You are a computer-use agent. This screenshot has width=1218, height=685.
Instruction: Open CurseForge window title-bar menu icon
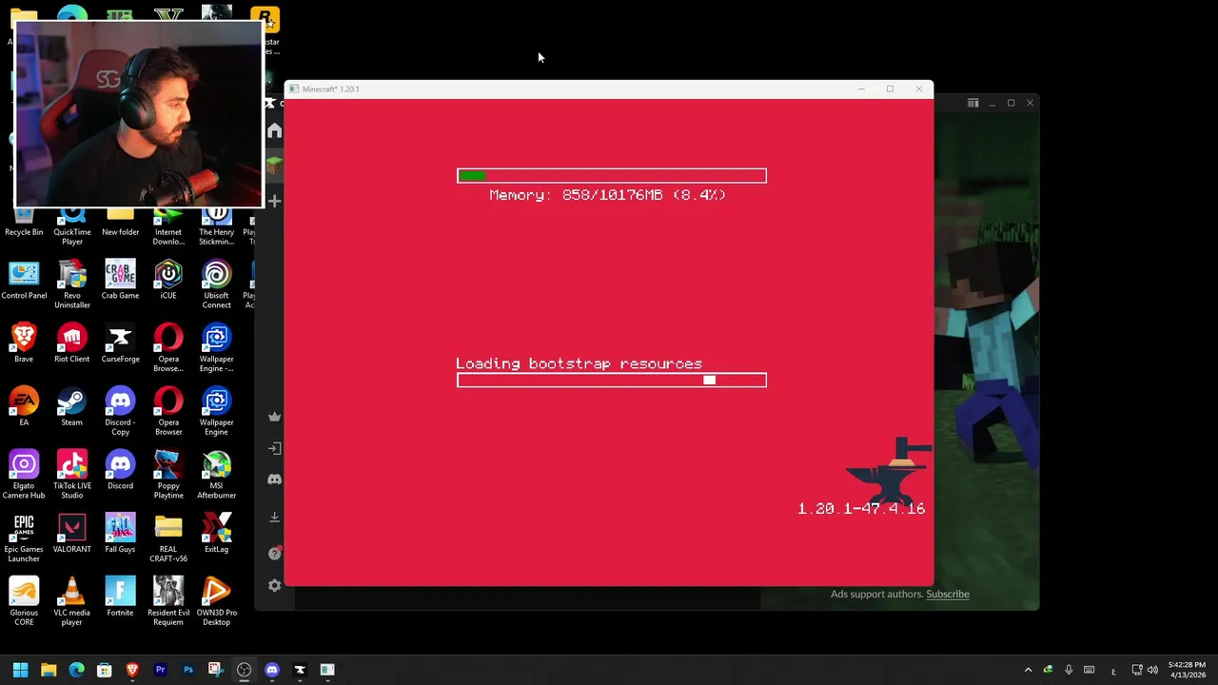(x=972, y=103)
